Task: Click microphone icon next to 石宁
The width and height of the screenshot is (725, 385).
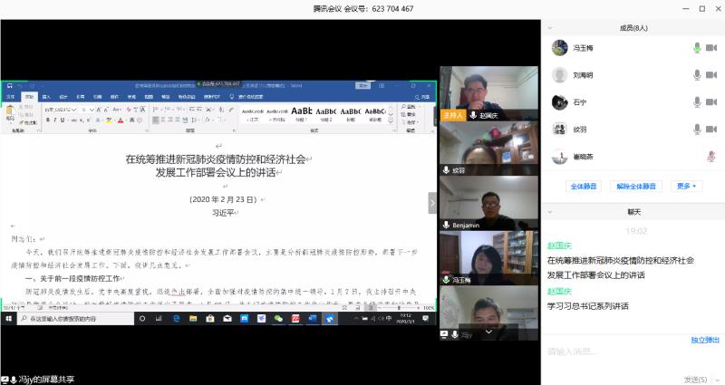Action: coord(696,102)
